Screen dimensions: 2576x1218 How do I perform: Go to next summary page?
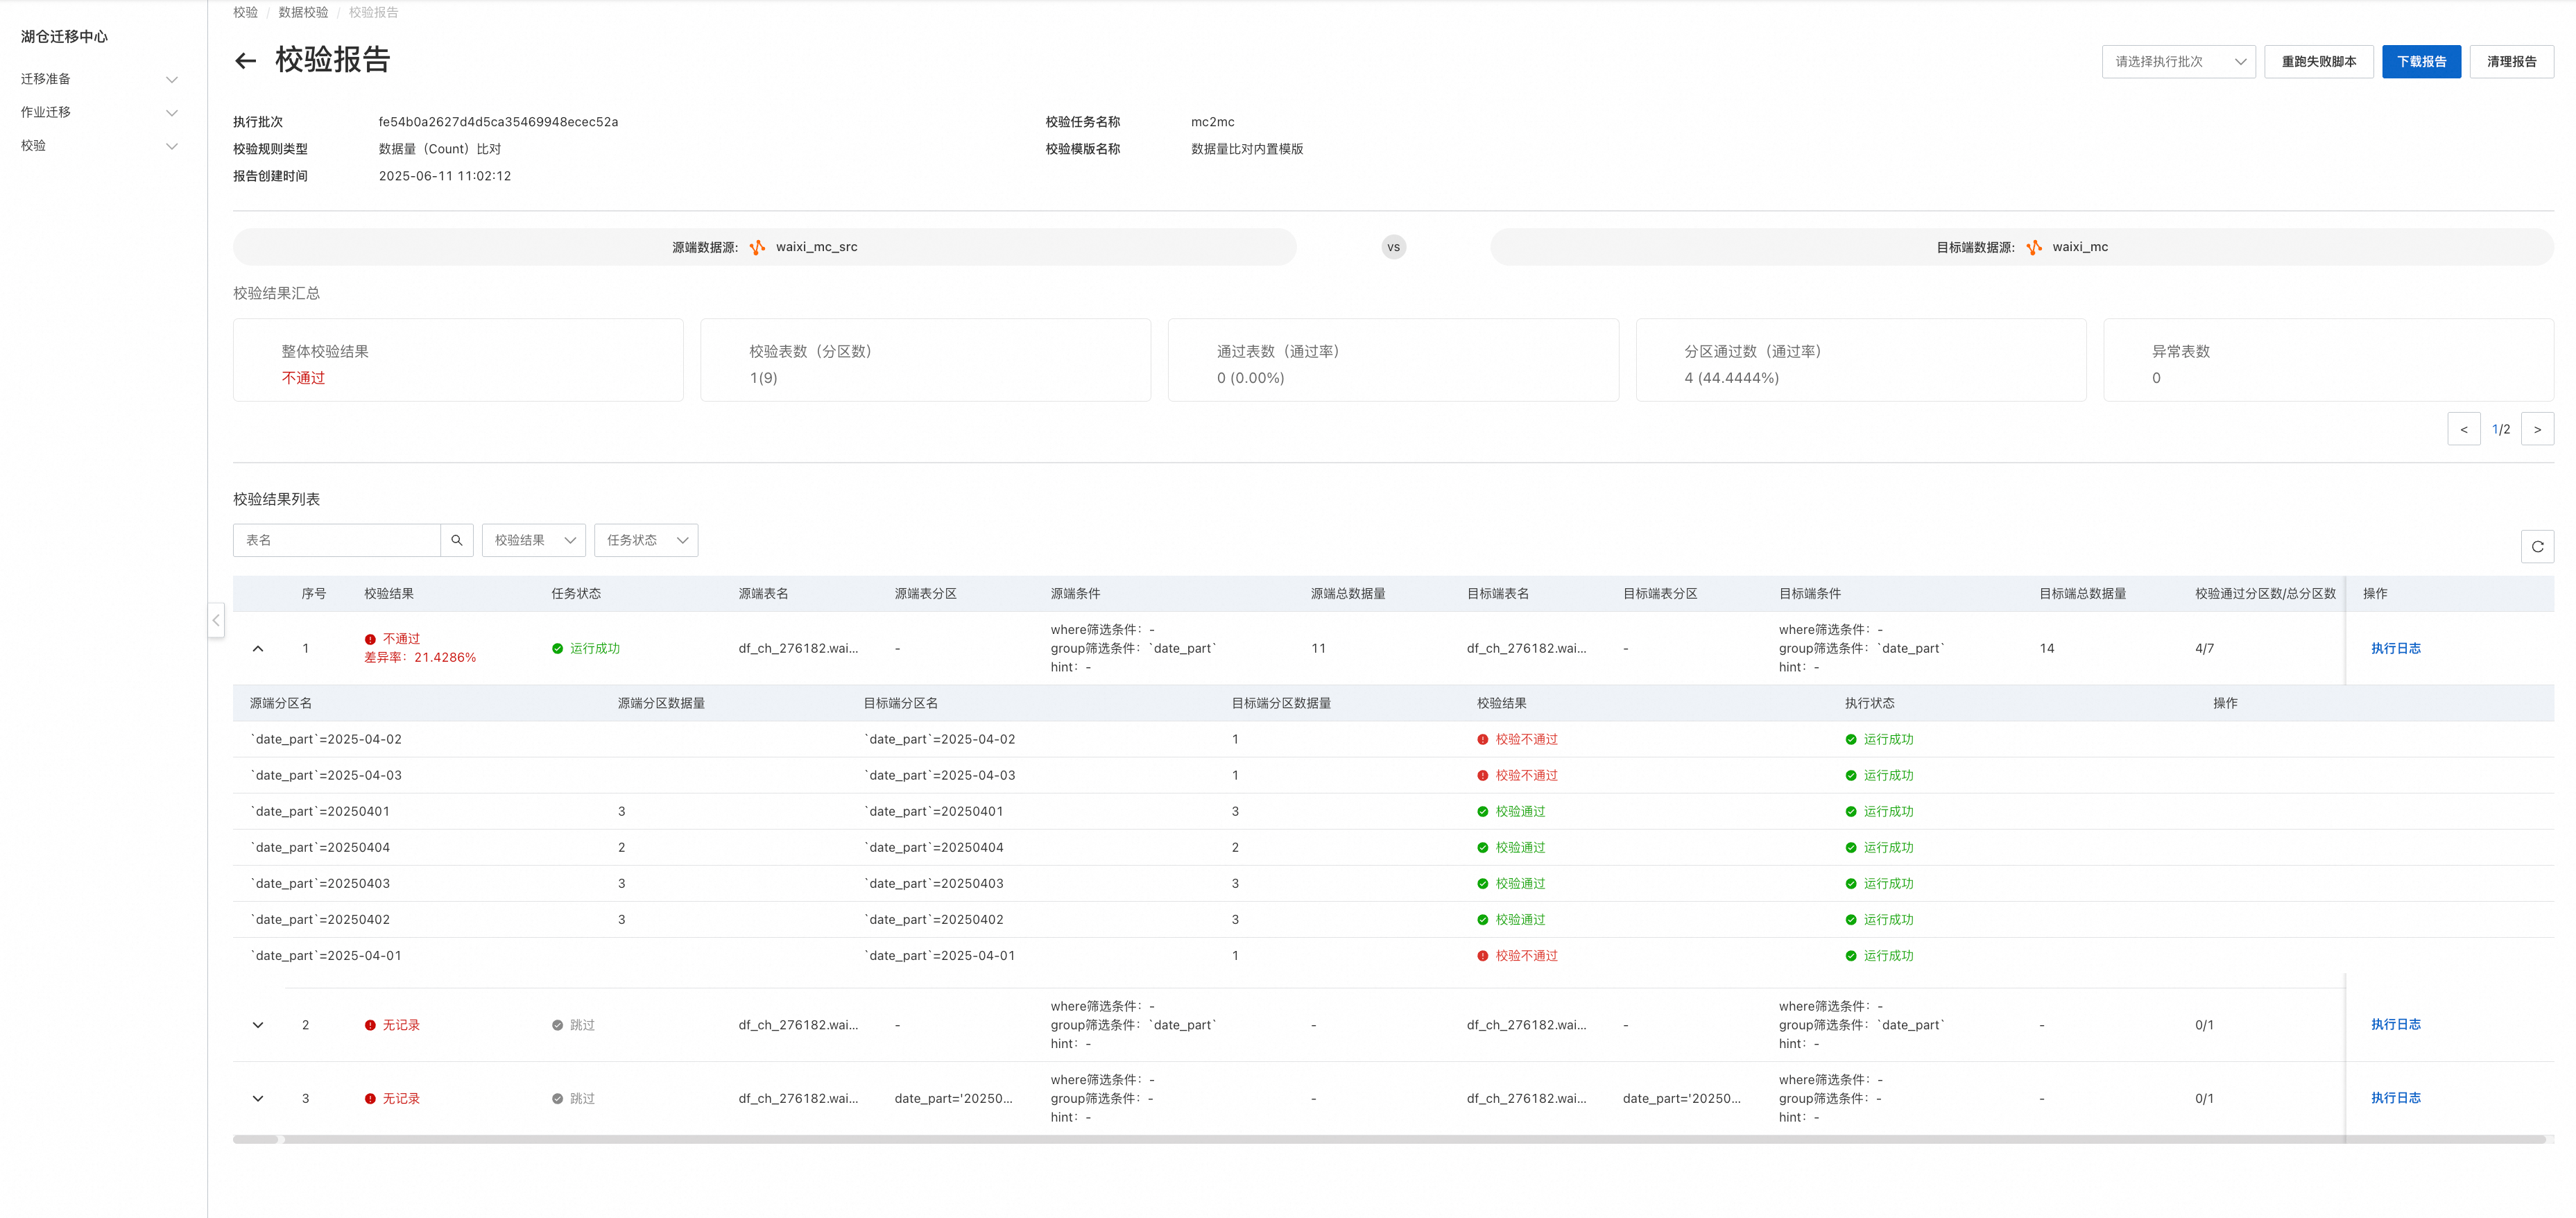(x=2537, y=429)
